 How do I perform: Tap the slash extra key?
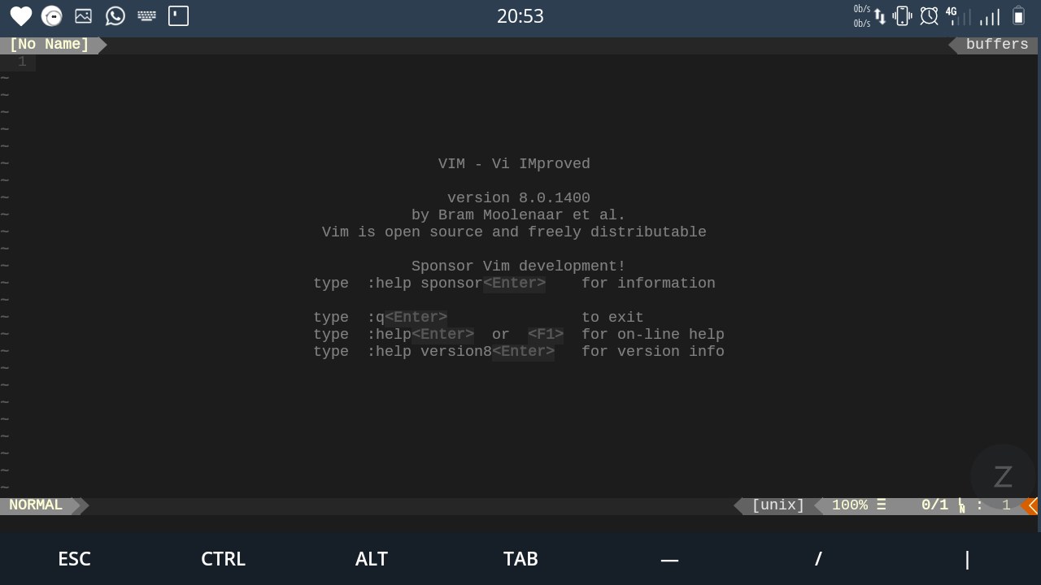click(818, 559)
